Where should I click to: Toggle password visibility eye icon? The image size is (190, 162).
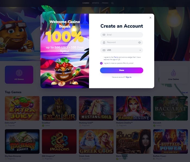click(x=140, y=43)
